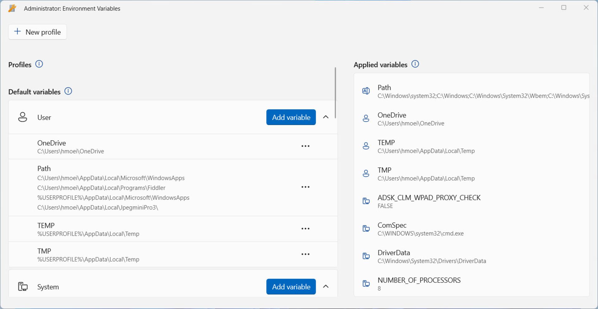Click the info icon beside Default variables
The image size is (598, 309).
click(x=68, y=91)
